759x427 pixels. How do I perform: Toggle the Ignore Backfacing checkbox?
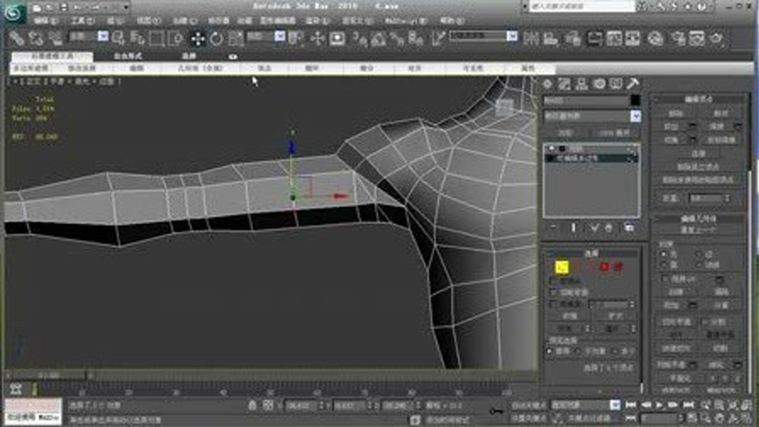click(x=552, y=287)
